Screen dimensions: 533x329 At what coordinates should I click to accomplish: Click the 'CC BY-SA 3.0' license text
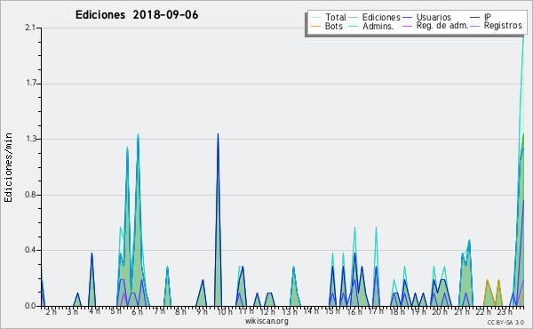click(505, 323)
